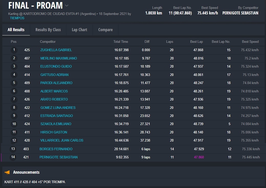266x188 pixels.
Task: Click the Announcements megaphone icon
Action: point(7,172)
